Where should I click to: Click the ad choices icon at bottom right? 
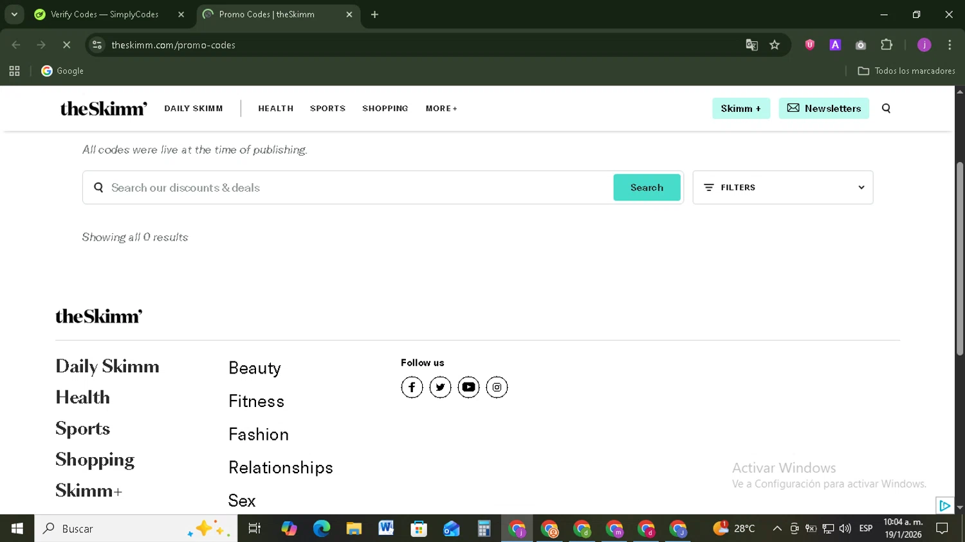click(944, 505)
